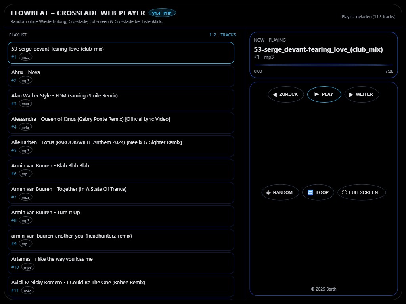
Task: Skip back with the Zurück button
Action: click(x=285, y=95)
